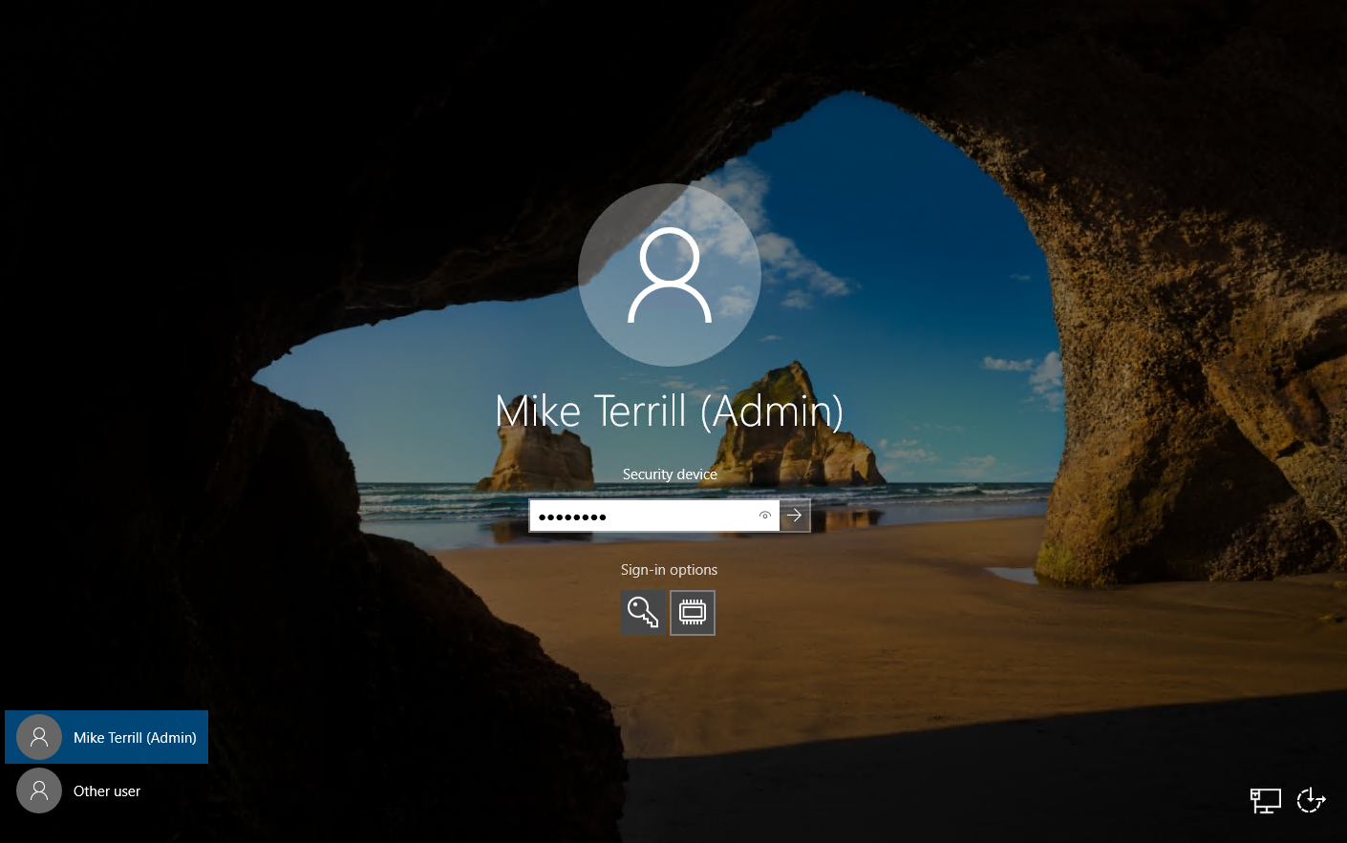Reveal the typed PIN with eye icon

(x=764, y=516)
